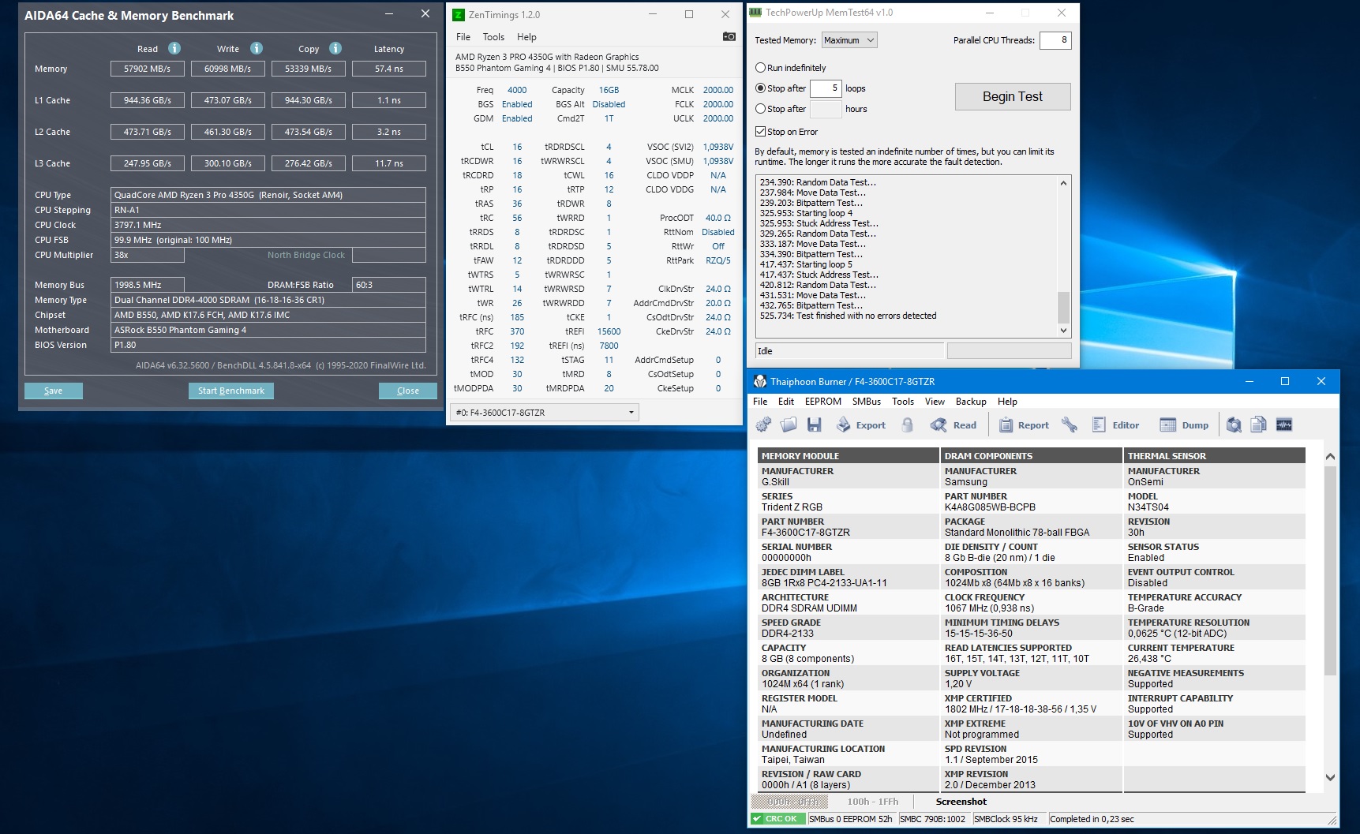Click Thaiphoon Burner scrollbar down arrow
The image size is (1360, 834).
(x=1330, y=777)
